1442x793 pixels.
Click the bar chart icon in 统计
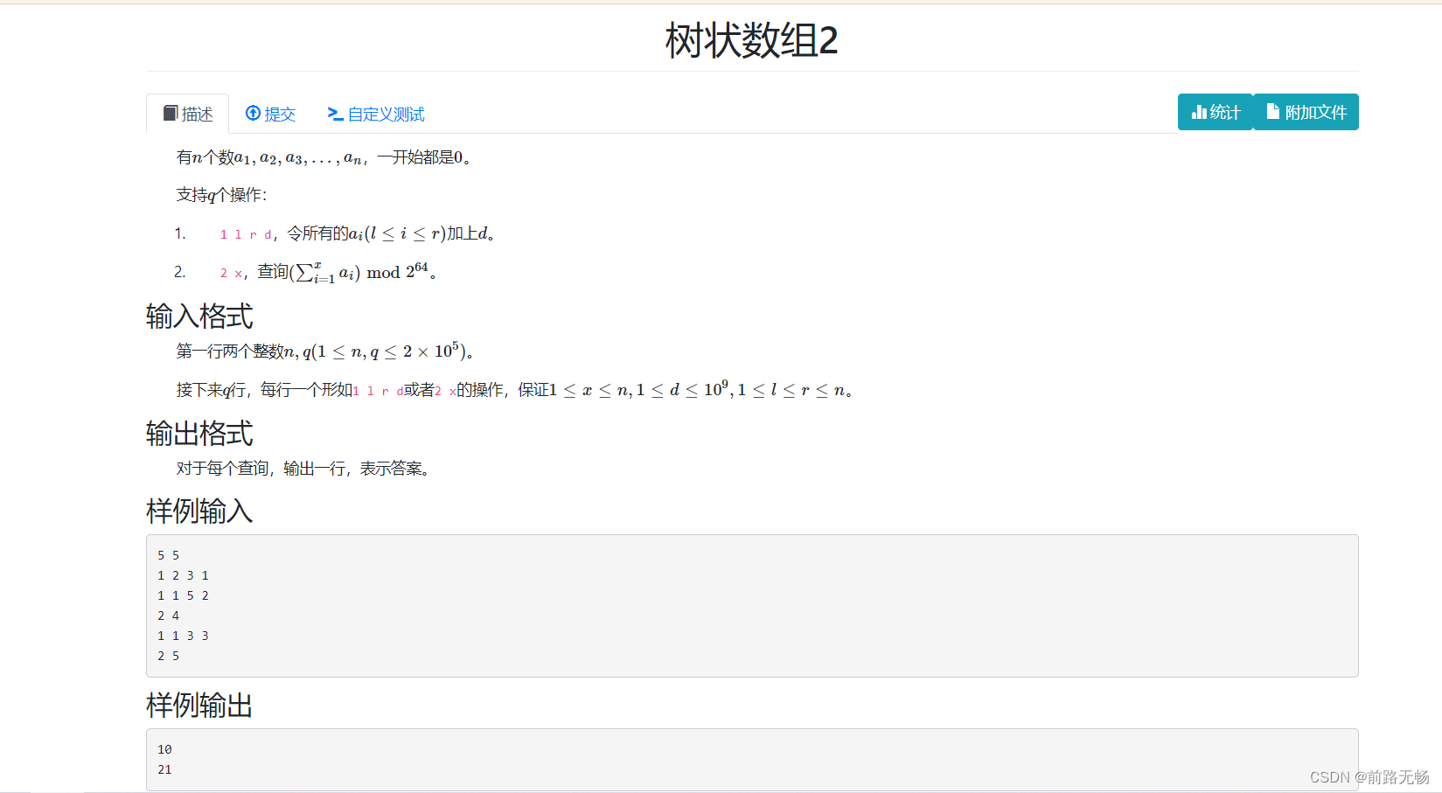[1199, 112]
